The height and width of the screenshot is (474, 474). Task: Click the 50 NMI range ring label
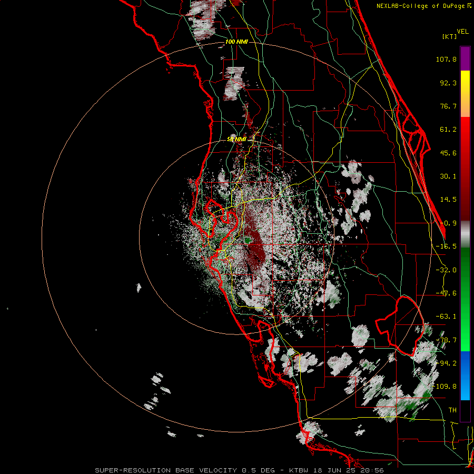(x=236, y=139)
